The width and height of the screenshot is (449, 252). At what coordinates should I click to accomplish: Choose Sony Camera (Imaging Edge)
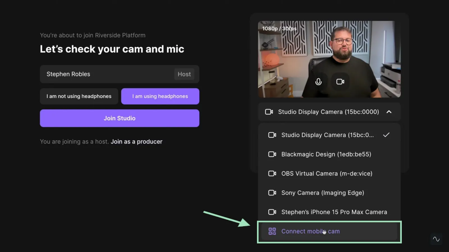click(x=329, y=193)
